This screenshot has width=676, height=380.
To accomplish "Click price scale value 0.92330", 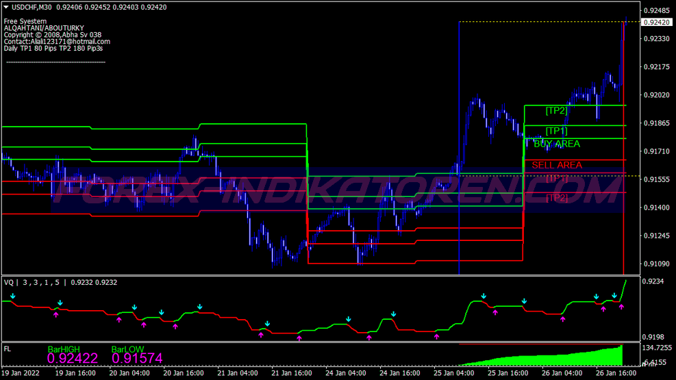I will (x=657, y=39).
